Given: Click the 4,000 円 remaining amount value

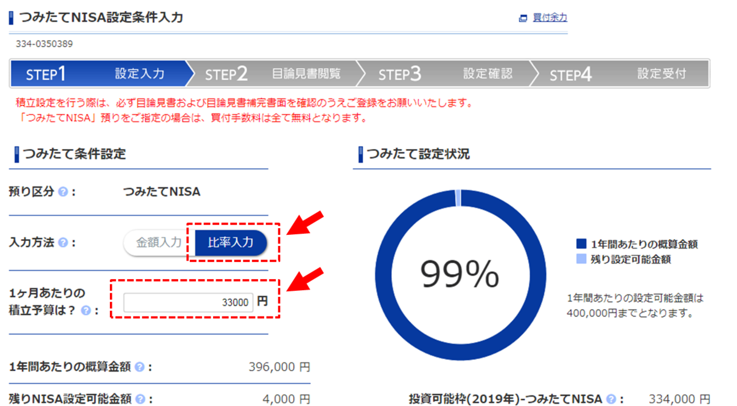Looking at the screenshot, I should coord(286,399).
